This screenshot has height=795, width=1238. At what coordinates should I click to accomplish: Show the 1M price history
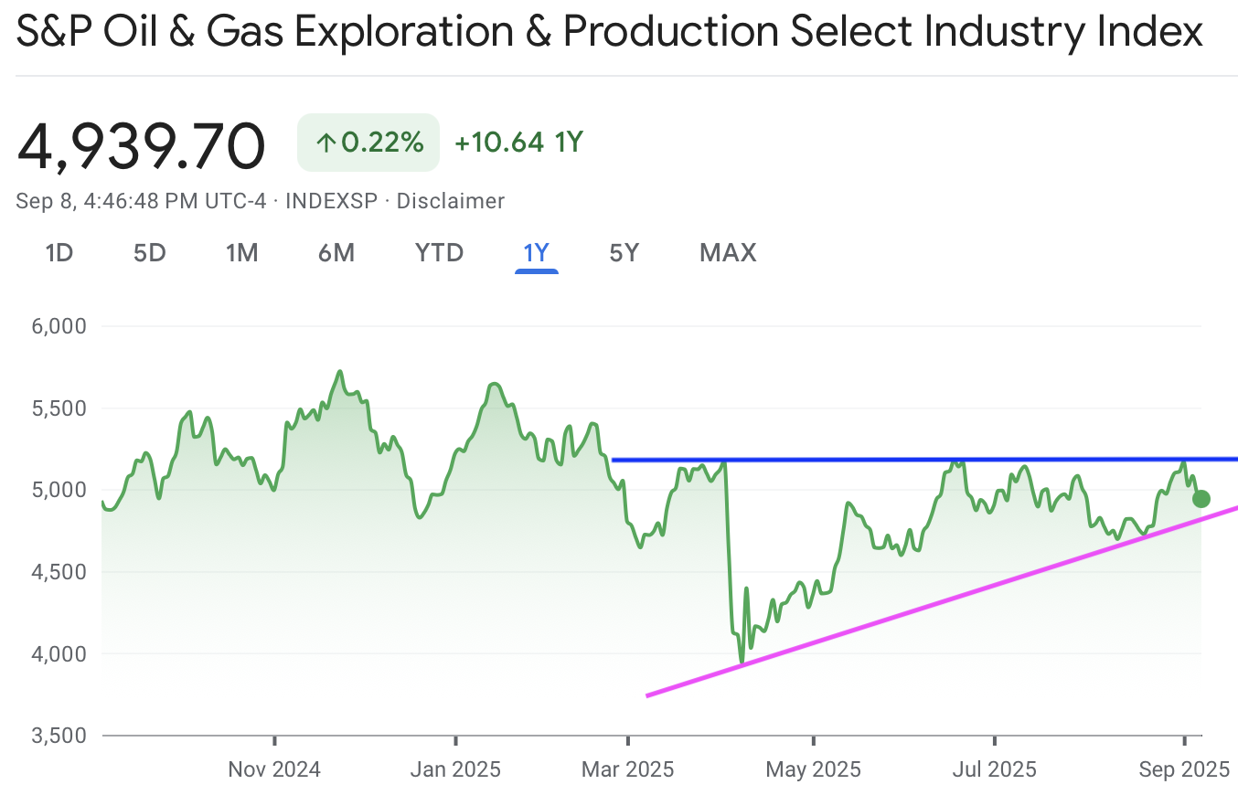coord(242,252)
